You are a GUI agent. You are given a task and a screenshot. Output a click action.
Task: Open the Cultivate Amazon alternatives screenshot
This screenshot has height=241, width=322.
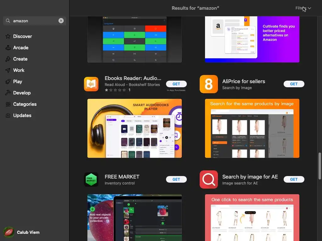252,39
